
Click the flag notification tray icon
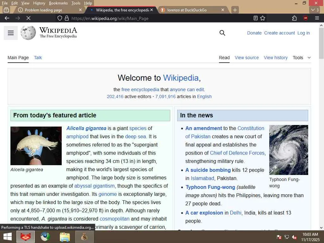[279, 237]
